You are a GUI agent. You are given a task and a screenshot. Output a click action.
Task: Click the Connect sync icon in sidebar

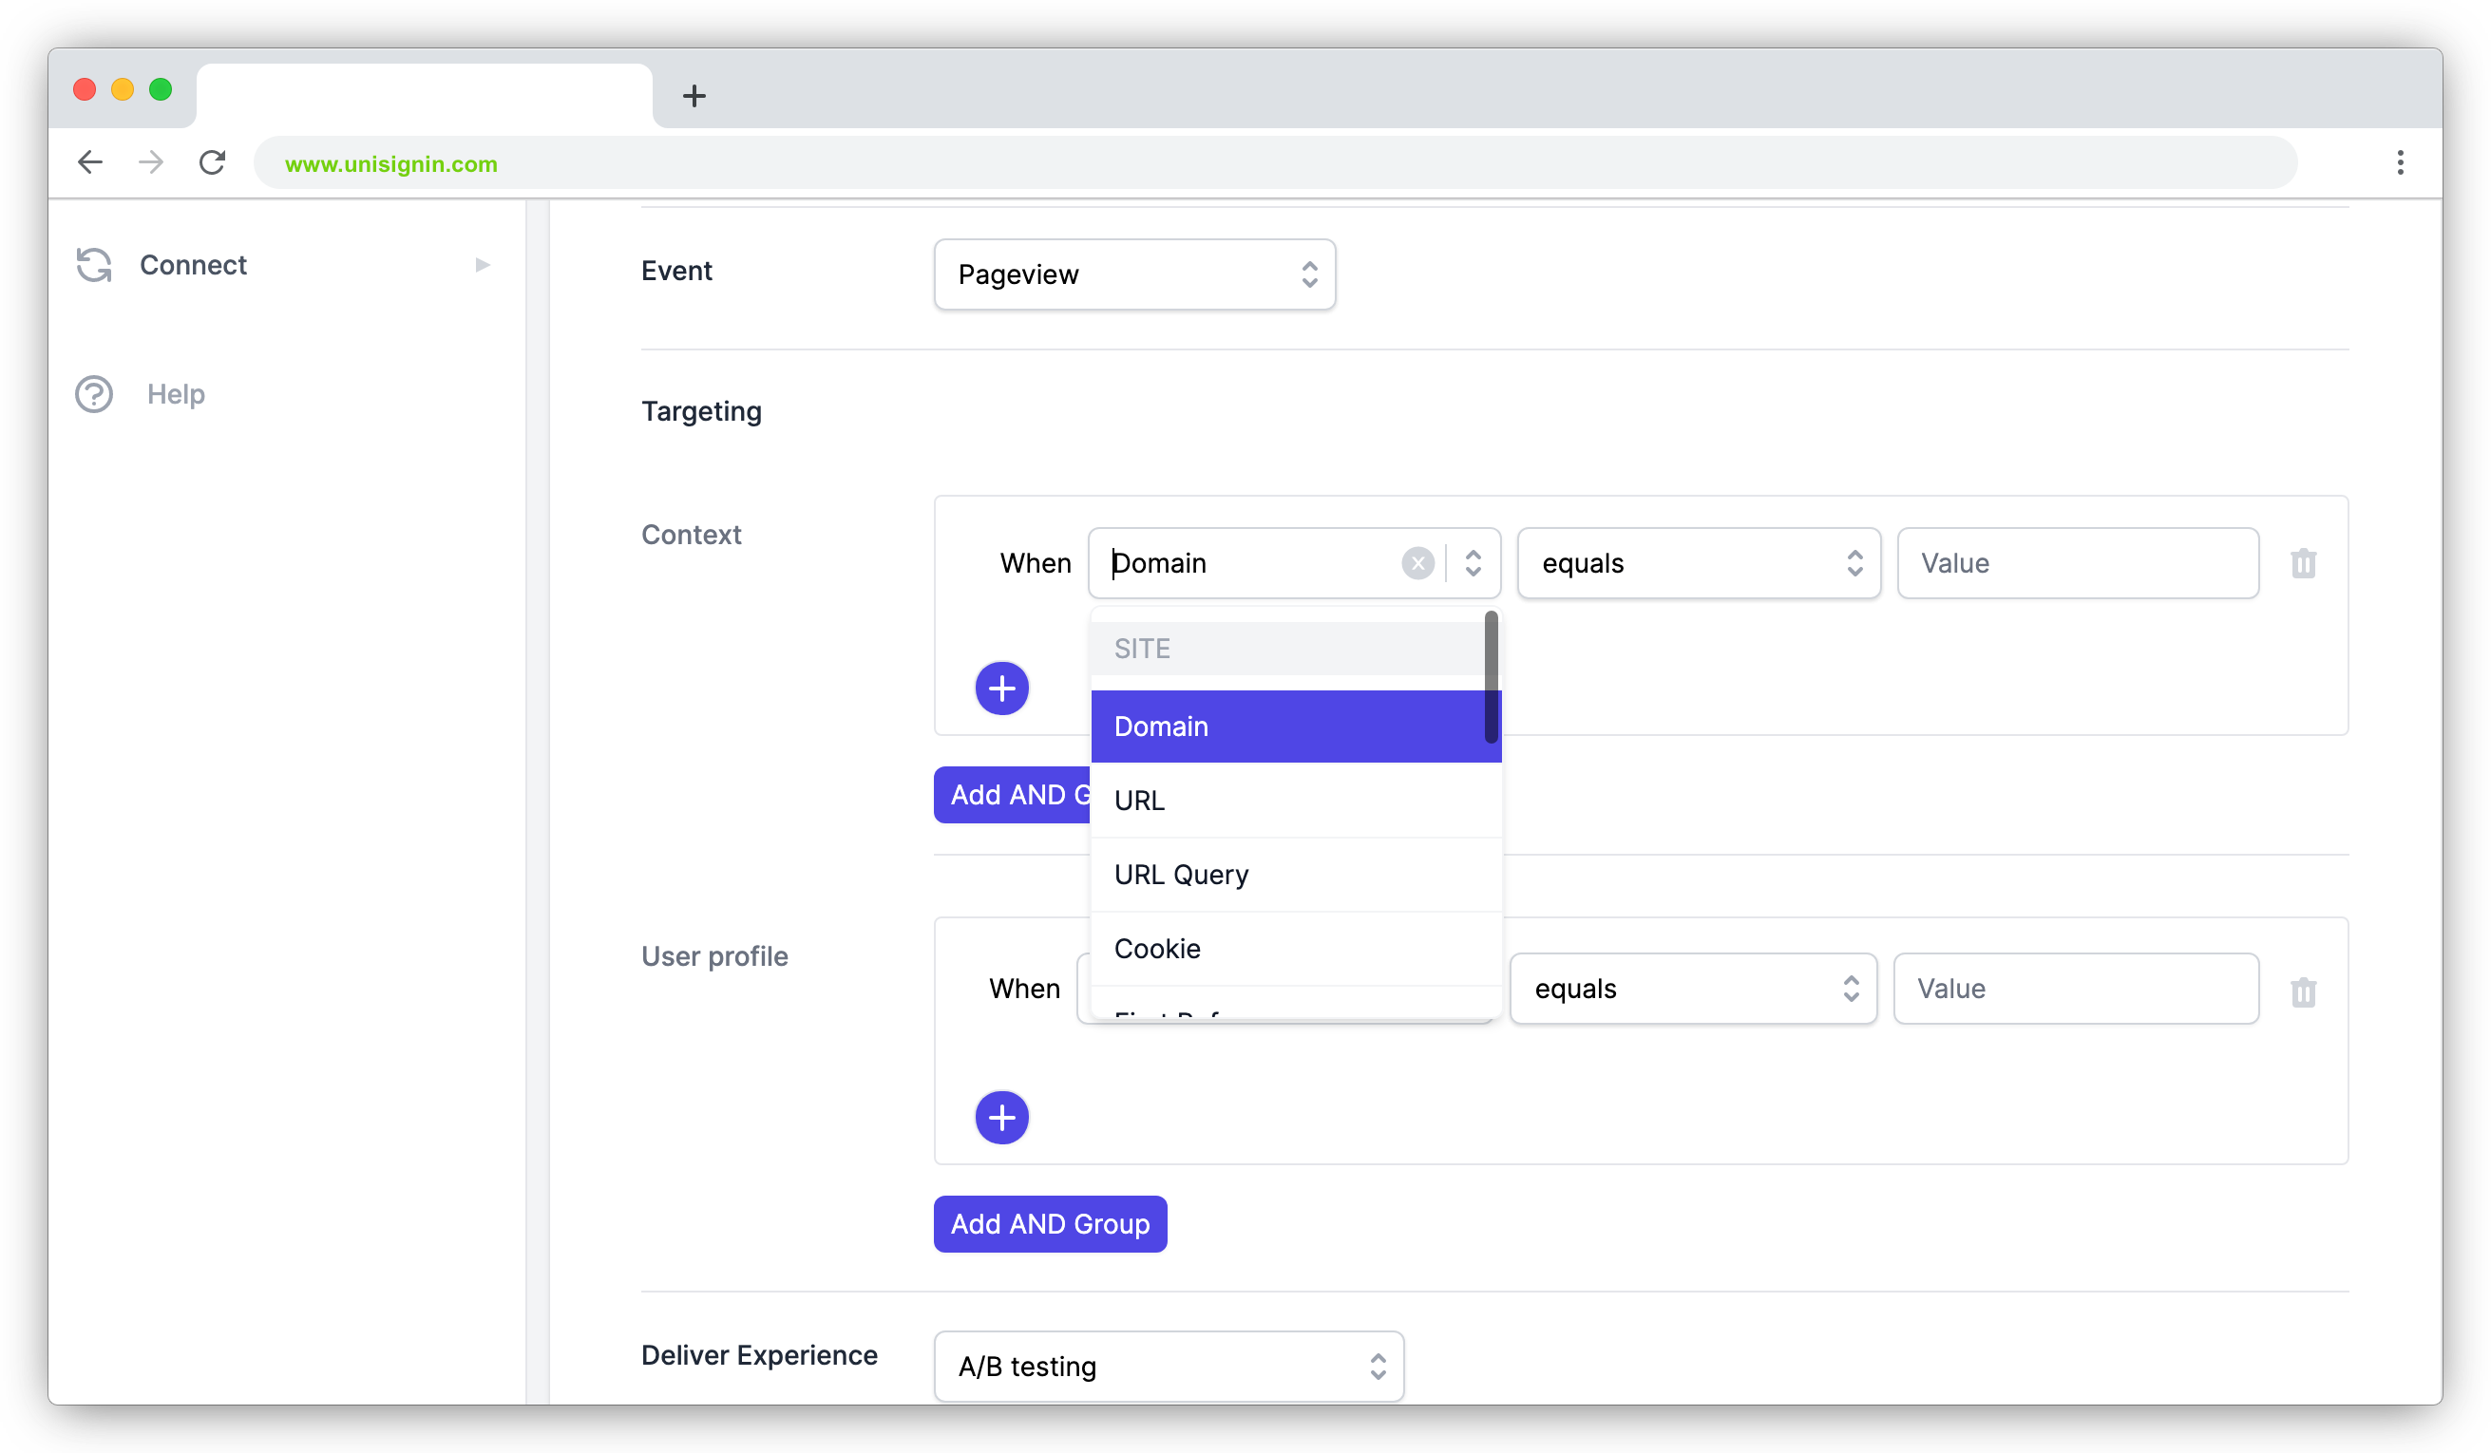click(x=94, y=265)
